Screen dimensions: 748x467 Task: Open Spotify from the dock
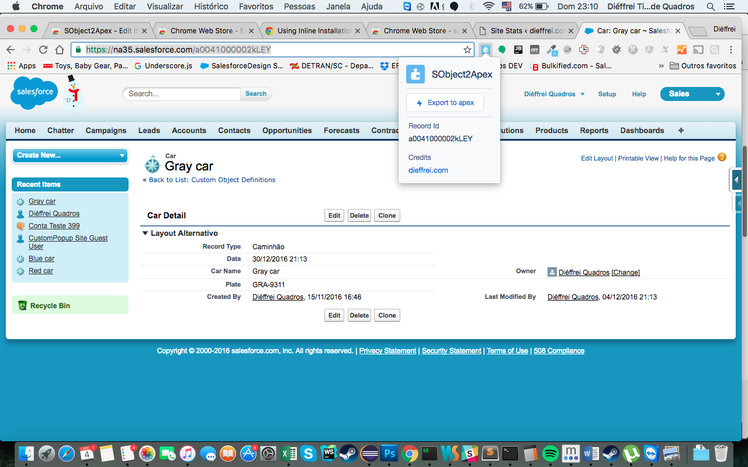pos(550,453)
